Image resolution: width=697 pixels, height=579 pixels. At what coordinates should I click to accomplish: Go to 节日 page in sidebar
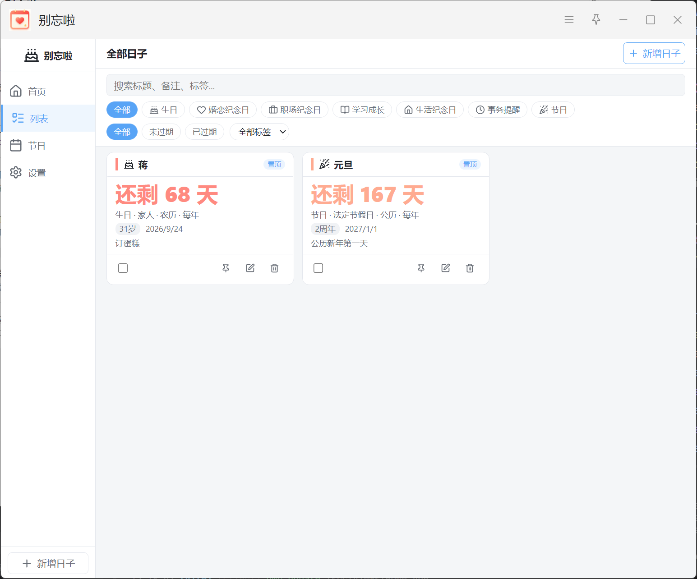(x=48, y=146)
